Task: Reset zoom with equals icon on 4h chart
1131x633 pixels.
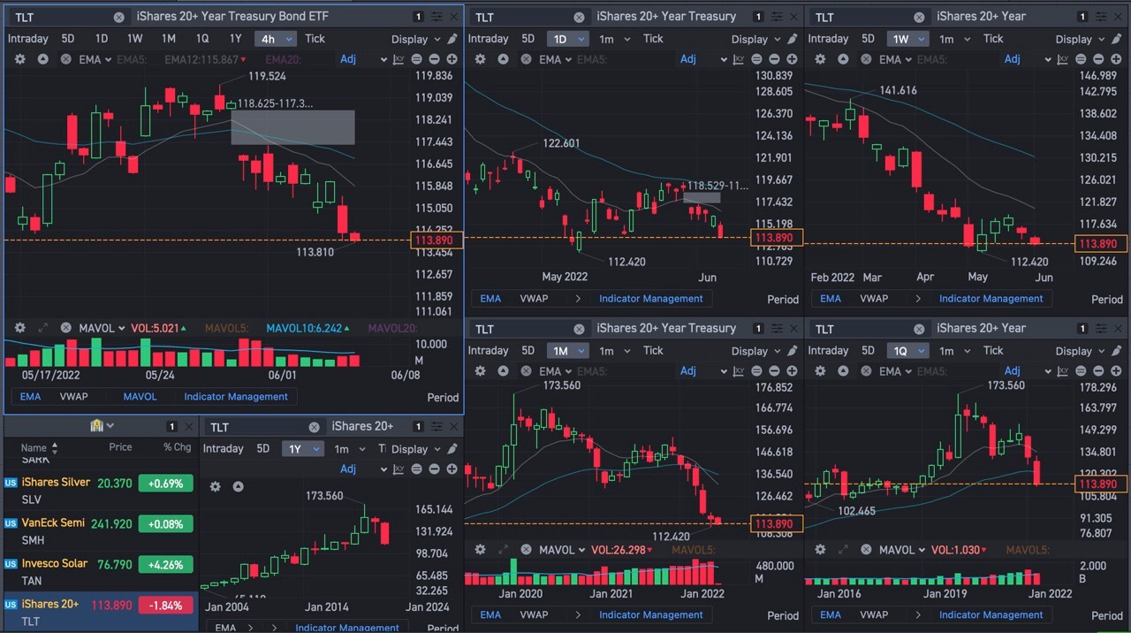Action: click(415, 59)
